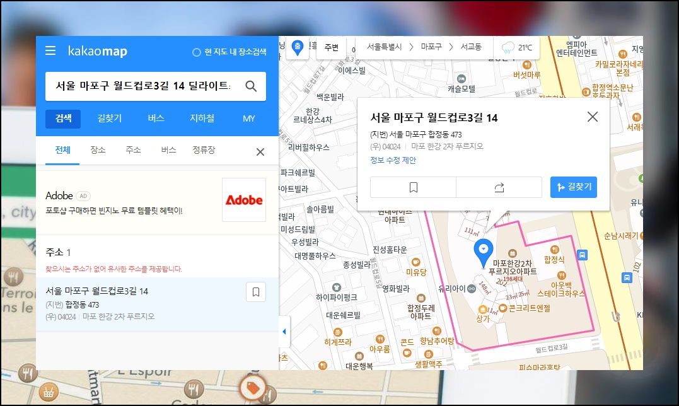This screenshot has width=679, height=406.
Task: Filter results by 버스 sub-tab
Action: coord(168,150)
